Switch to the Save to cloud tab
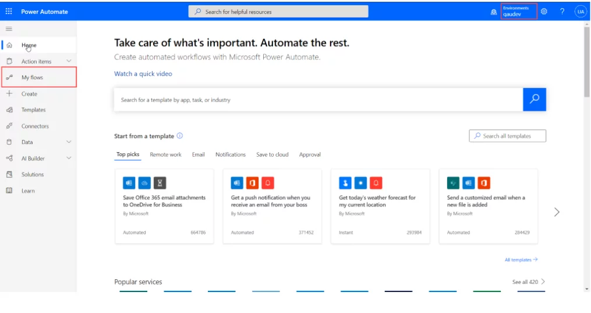Screen dimensions: 591x313 click(x=272, y=154)
